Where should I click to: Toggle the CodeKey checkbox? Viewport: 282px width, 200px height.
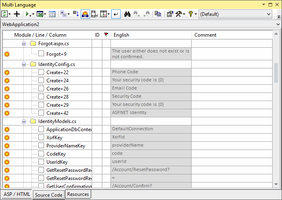41,154
